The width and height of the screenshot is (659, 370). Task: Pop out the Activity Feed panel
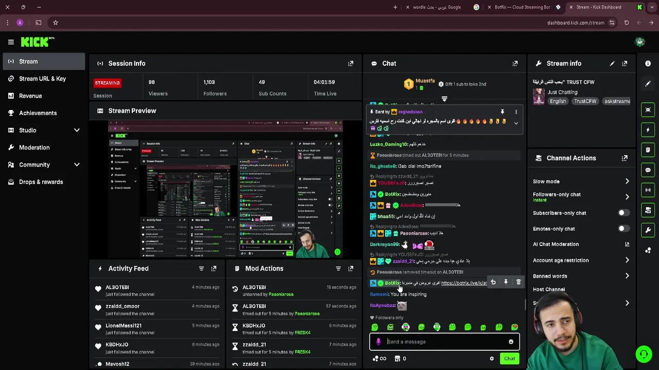coord(214,269)
